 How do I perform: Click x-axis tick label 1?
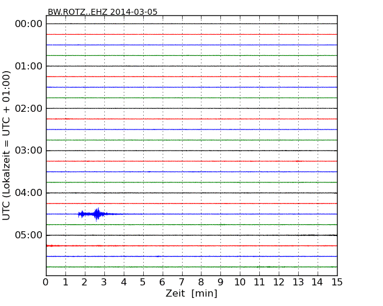(x=65, y=282)
